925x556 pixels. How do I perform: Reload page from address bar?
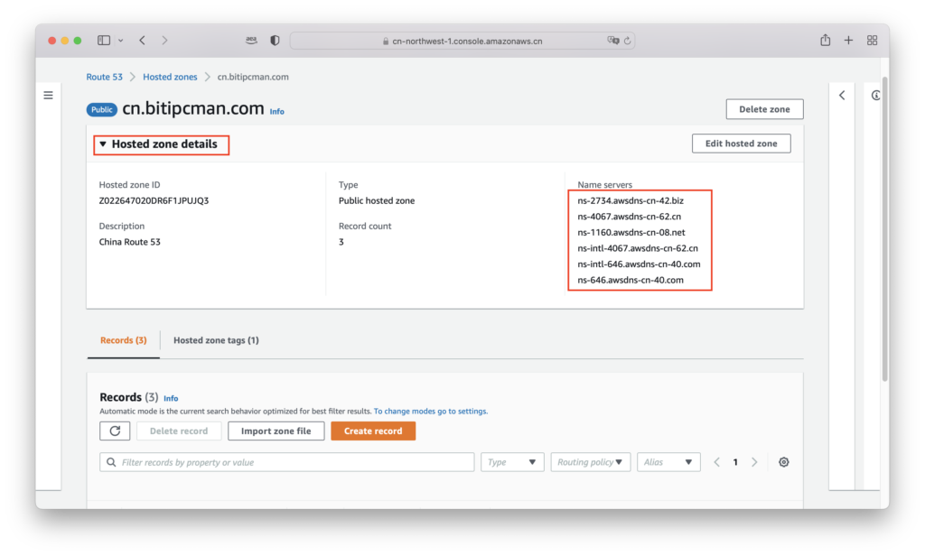pyautogui.click(x=628, y=41)
